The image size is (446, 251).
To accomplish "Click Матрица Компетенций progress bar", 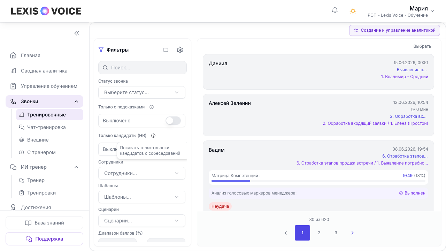I will click(318, 181).
